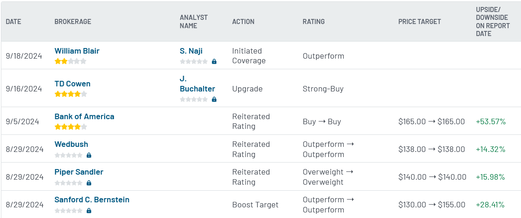Sort by the Date column header
The height and width of the screenshot is (218, 521).
(13, 22)
